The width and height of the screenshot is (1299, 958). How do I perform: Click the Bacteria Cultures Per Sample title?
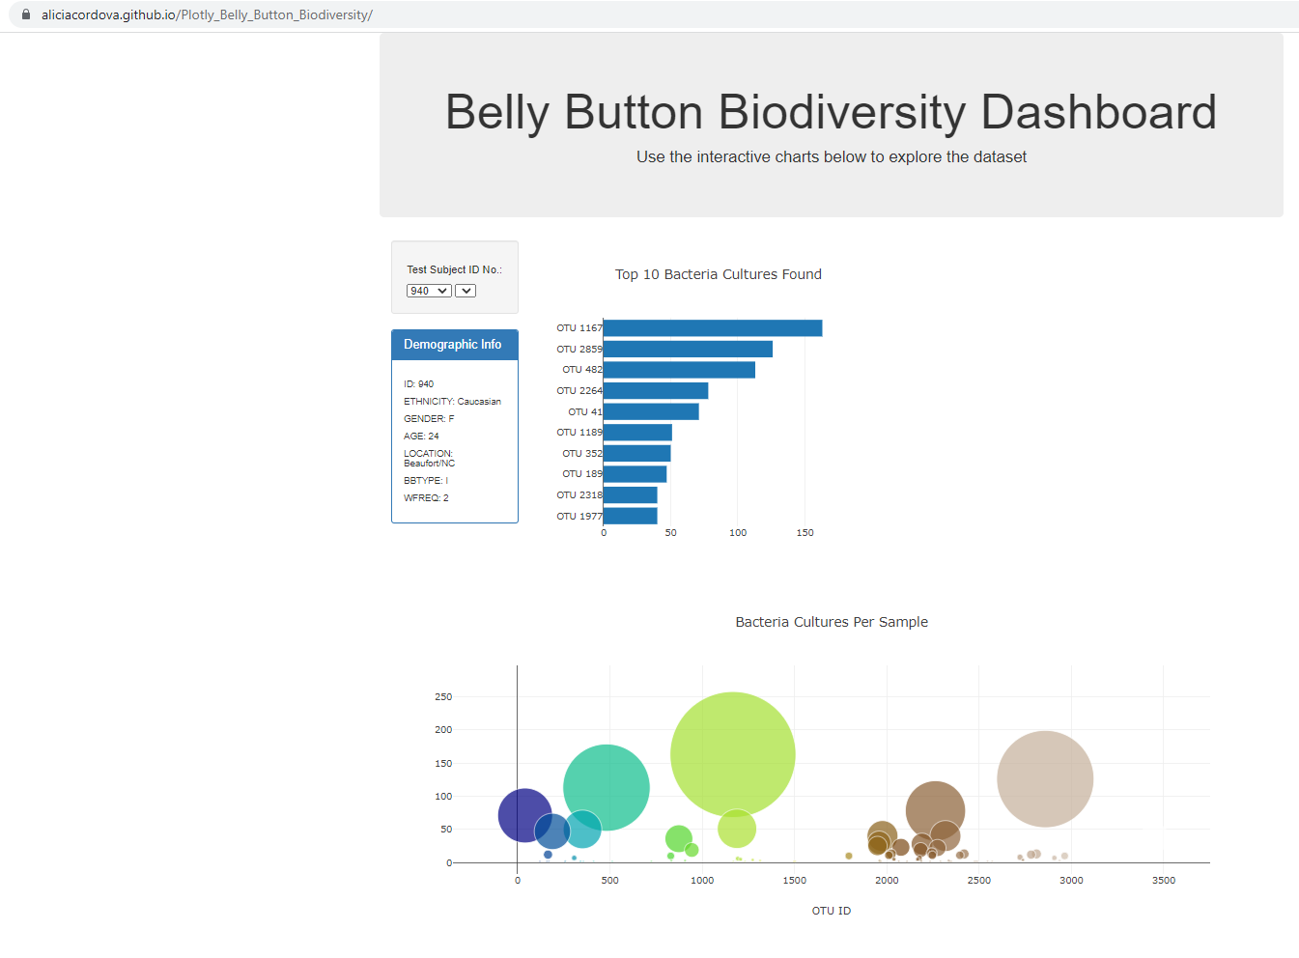pos(831,622)
